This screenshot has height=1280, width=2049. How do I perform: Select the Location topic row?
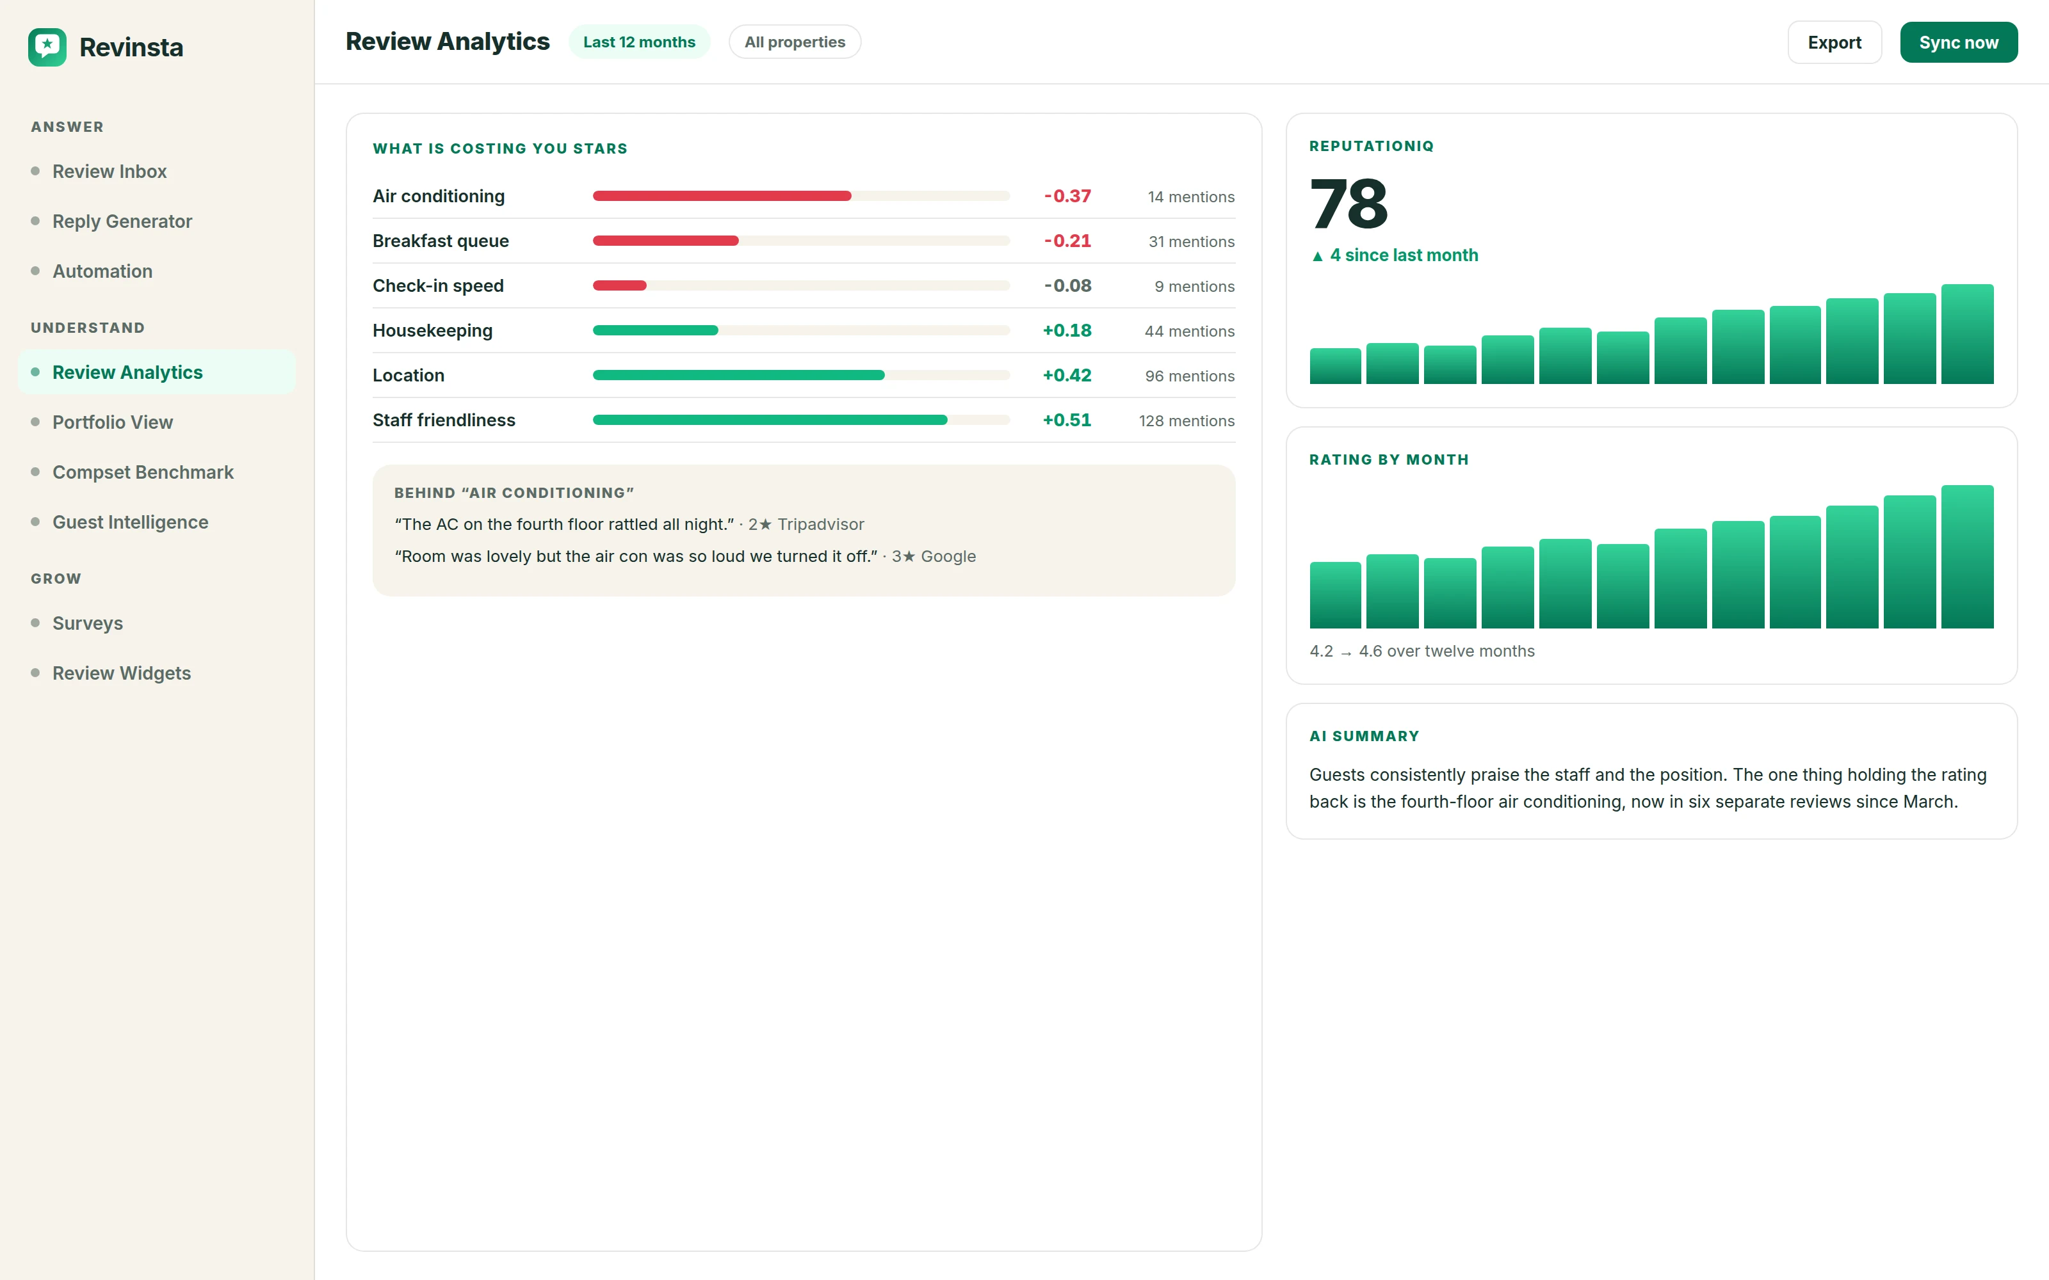pyautogui.click(x=804, y=375)
